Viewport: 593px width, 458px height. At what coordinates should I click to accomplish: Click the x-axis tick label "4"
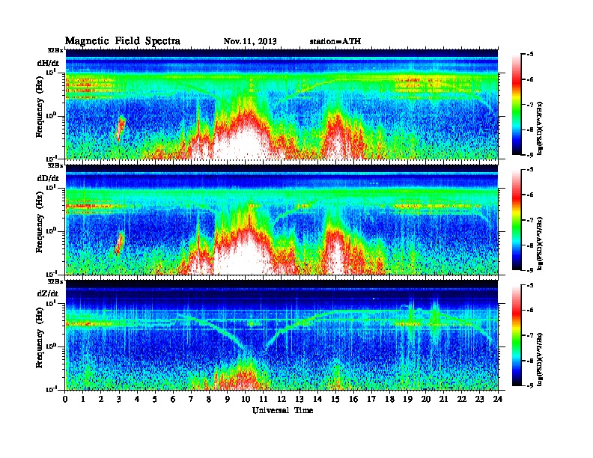(x=137, y=399)
